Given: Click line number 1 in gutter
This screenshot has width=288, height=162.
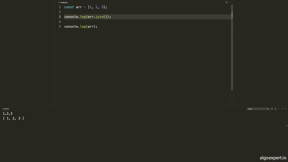Looking at the screenshot, I should coord(60,7).
